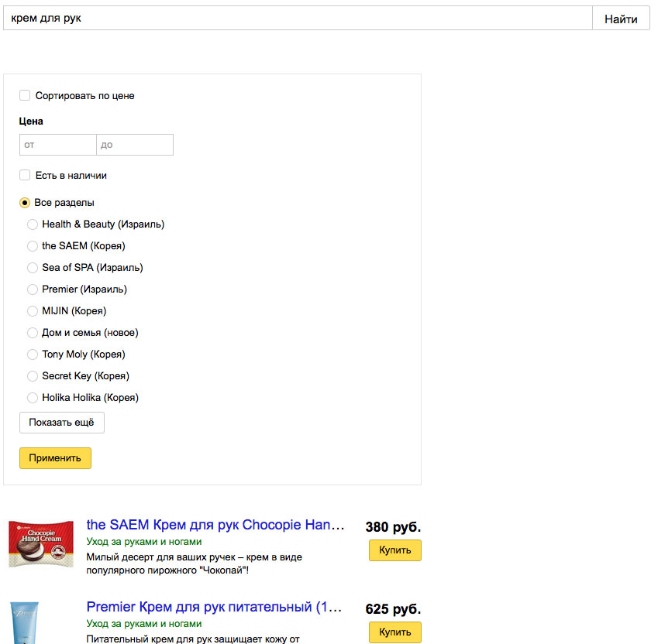The height and width of the screenshot is (644, 658).
Task: Focus the search field containing крем для рук
Action: [x=298, y=19]
